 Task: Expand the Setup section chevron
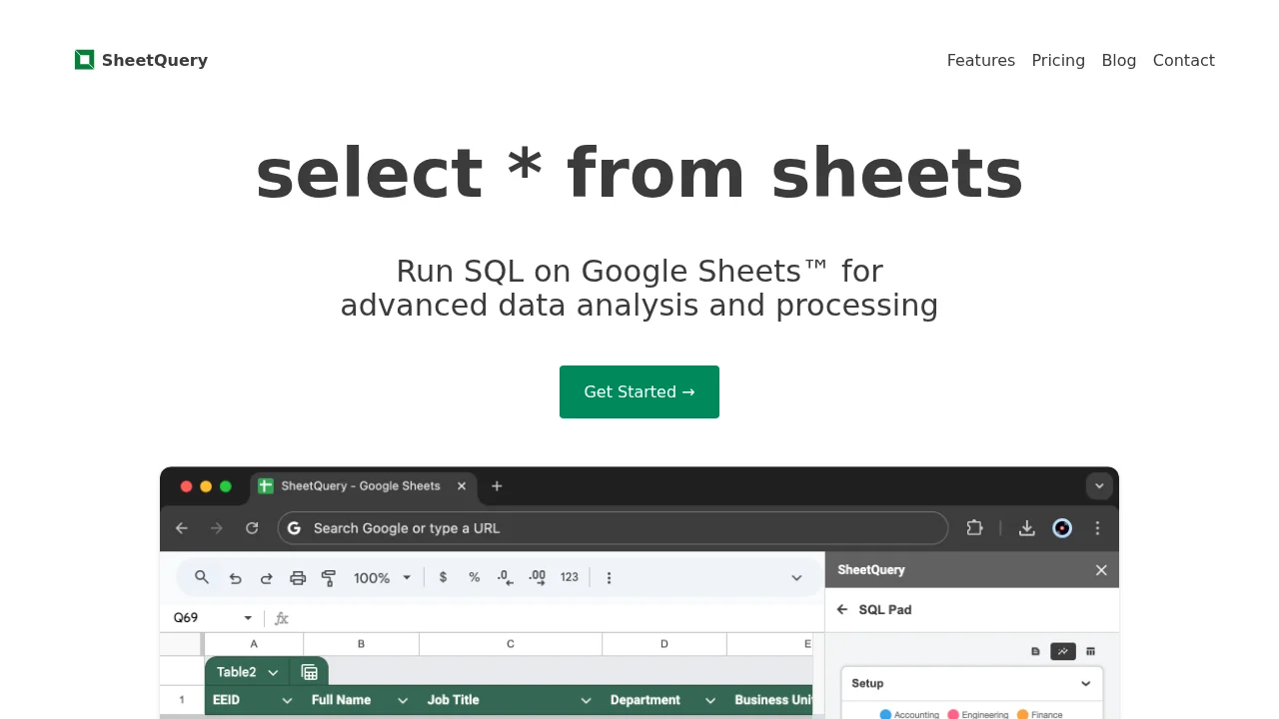(1085, 683)
